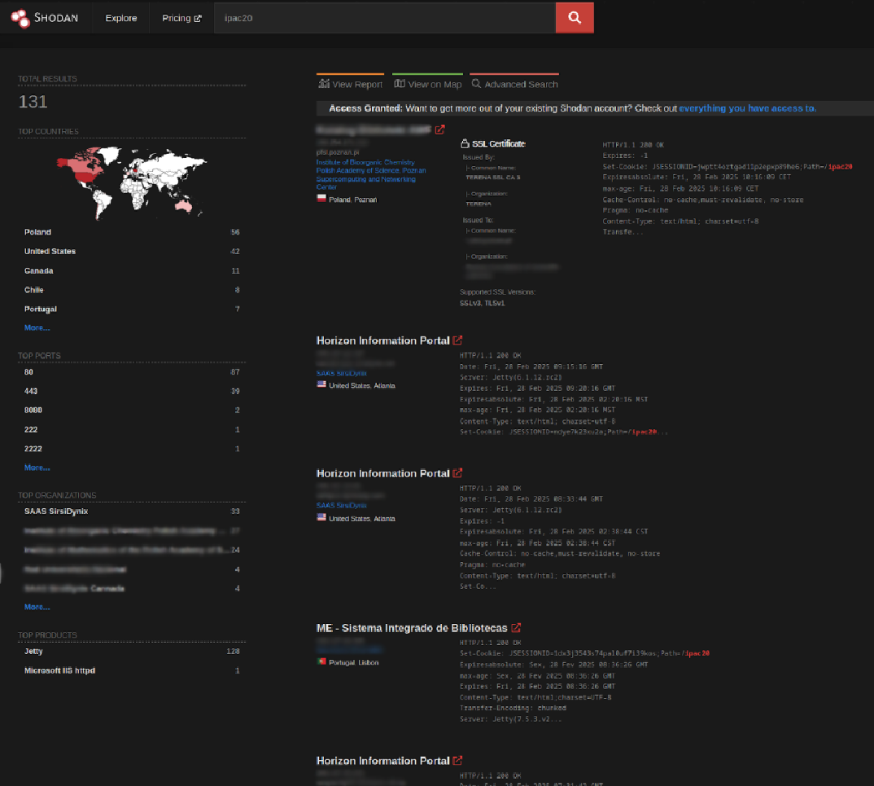Click the 'Poland, Poznan' location text

pos(353,200)
